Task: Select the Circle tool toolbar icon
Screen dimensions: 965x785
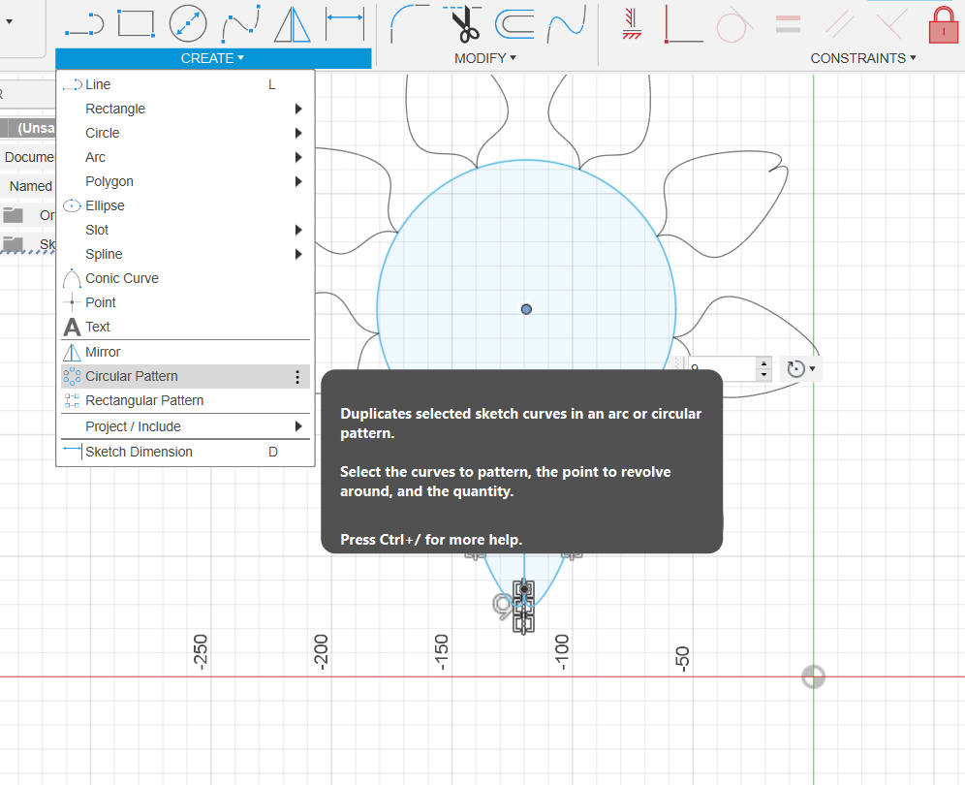Action: coord(188,24)
